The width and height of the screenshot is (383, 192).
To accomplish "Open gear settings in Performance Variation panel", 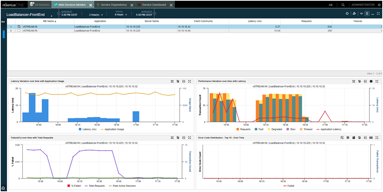I will (371, 81).
